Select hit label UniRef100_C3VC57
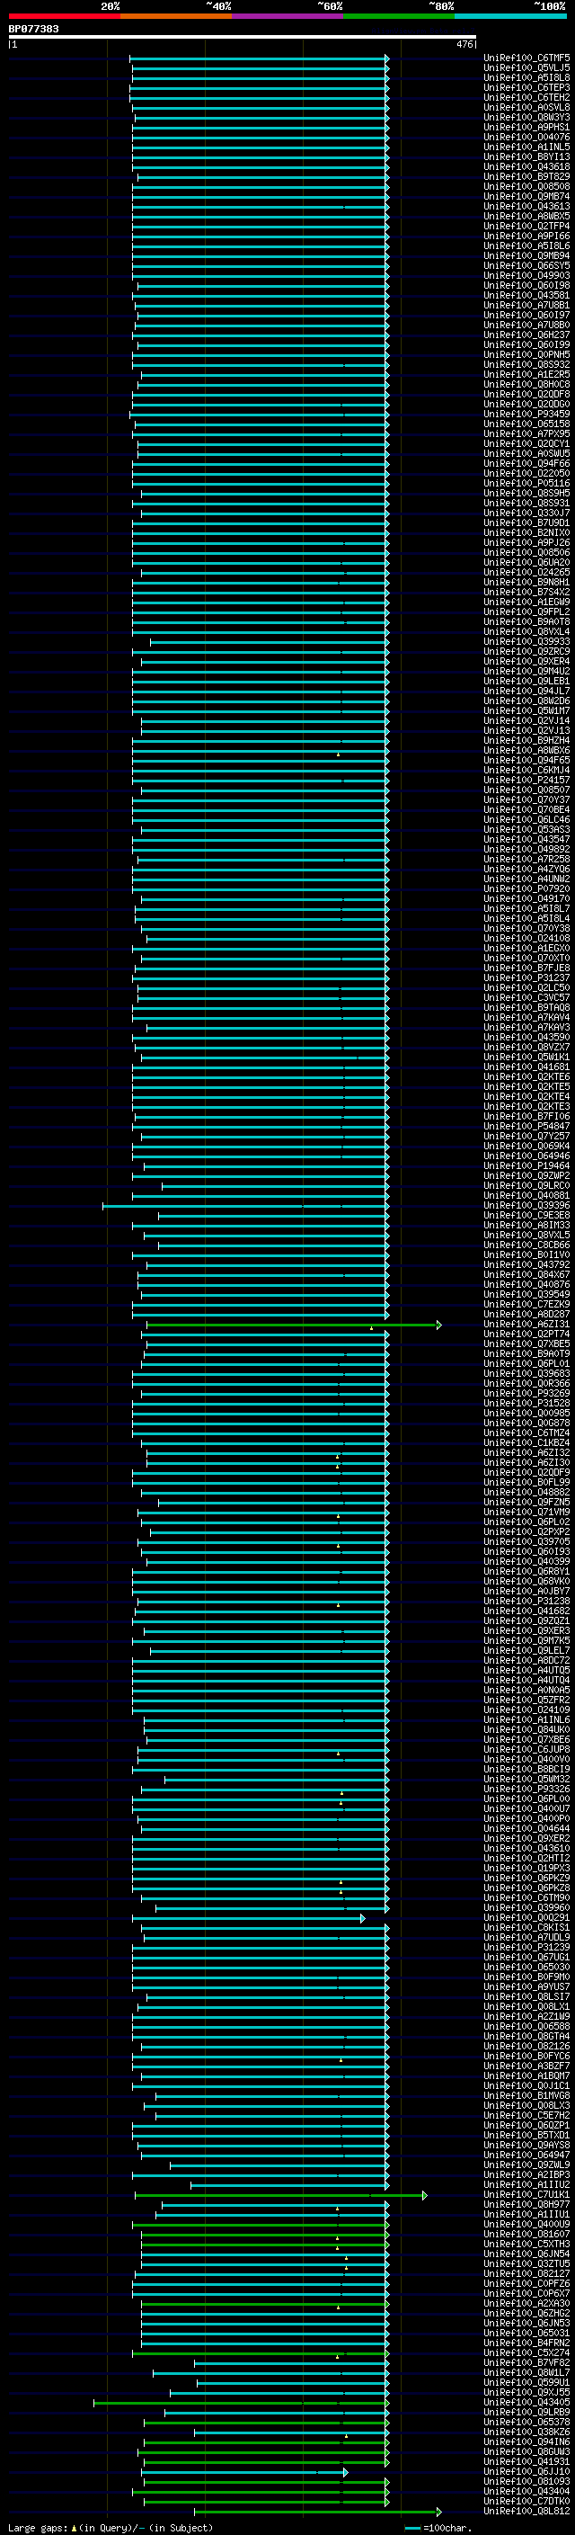575x2535 pixels. pyautogui.click(x=526, y=998)
